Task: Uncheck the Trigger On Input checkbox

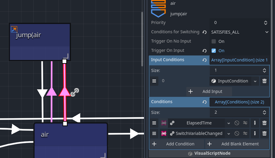Action: click(x=214, y=51)
